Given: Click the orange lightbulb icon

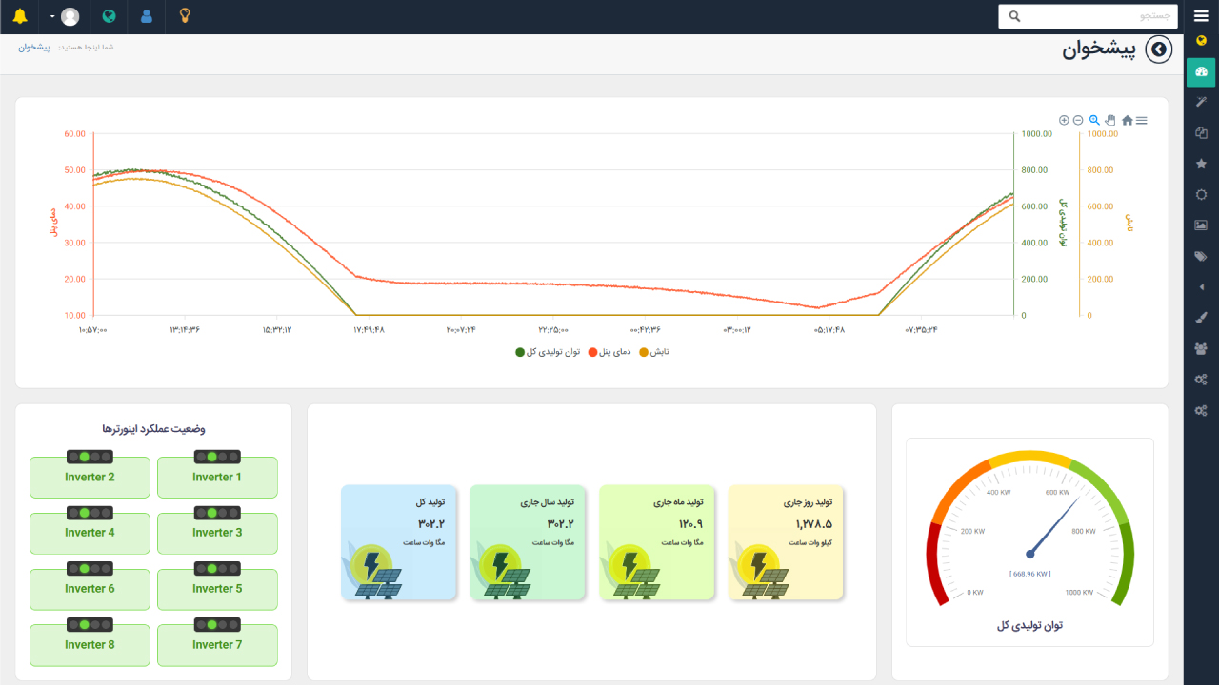Looking at the screenshot, I should [x=186, y=16].
